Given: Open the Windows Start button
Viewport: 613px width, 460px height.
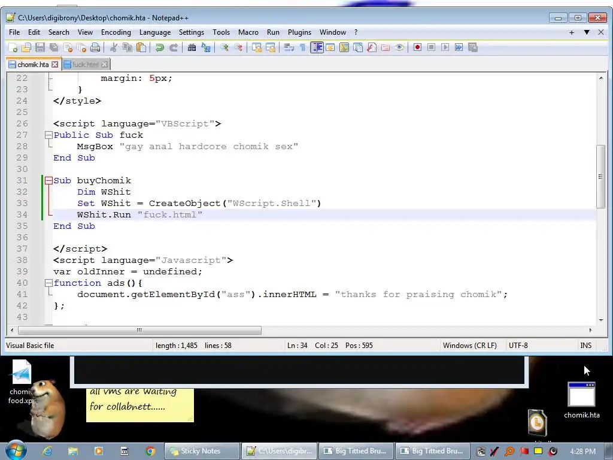Looking at the screenshot, I should pos(16,450).
